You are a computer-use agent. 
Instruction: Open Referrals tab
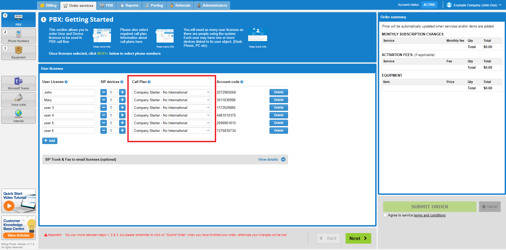click(180, 5)
